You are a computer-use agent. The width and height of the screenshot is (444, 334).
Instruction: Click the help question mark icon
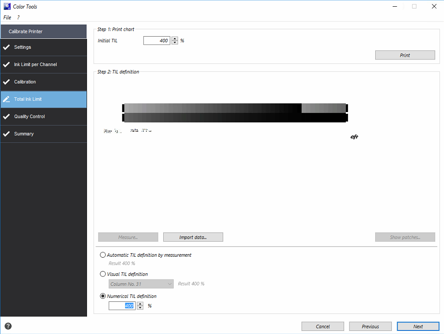8,326
